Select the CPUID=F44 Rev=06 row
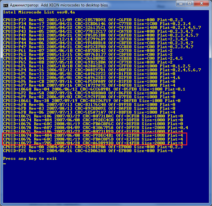Viewport: 212px width, 206px height. 98,43
